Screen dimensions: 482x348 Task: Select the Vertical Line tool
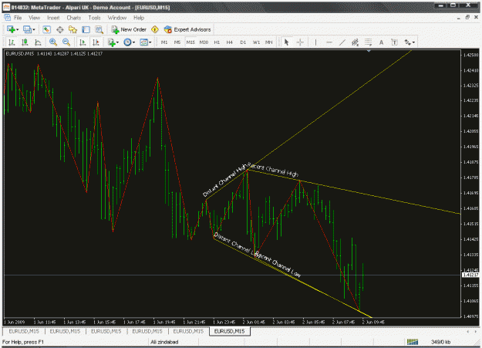[315, 42]
